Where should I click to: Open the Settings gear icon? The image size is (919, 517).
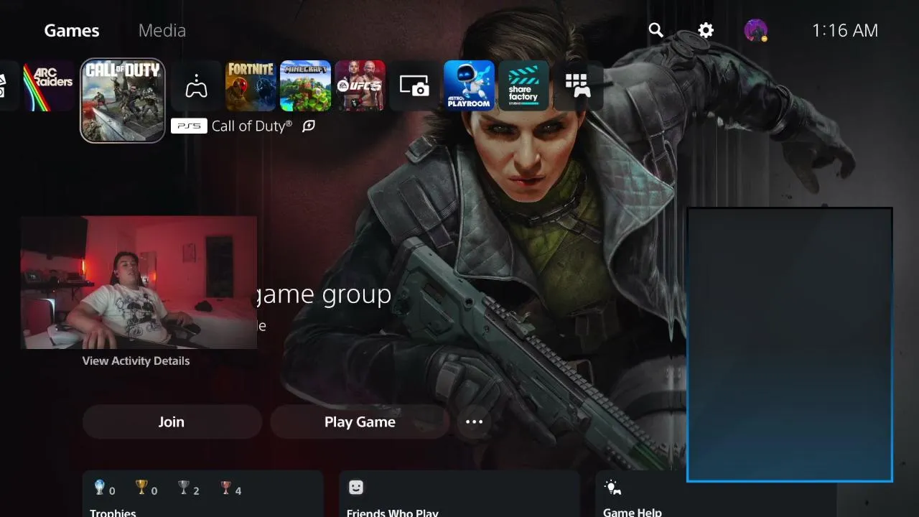(x=706, y=30)
